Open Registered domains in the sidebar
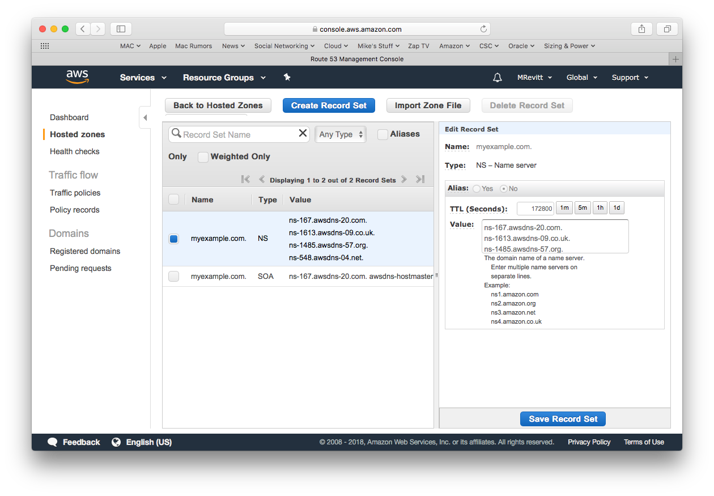This screenshot has height=496, width=714. tap(85, 251)
